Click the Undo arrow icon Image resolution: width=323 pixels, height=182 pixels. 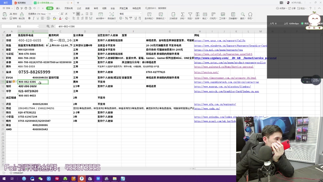(35, 8)
